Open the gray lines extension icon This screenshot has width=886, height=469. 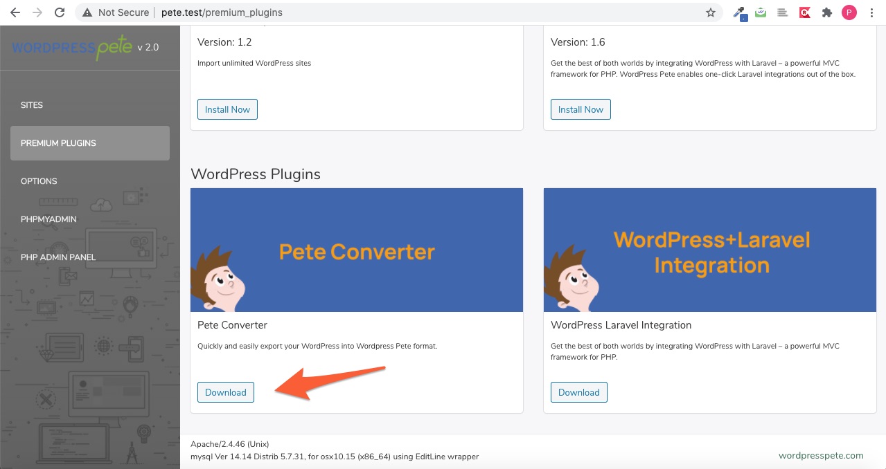tap(783, 12)
